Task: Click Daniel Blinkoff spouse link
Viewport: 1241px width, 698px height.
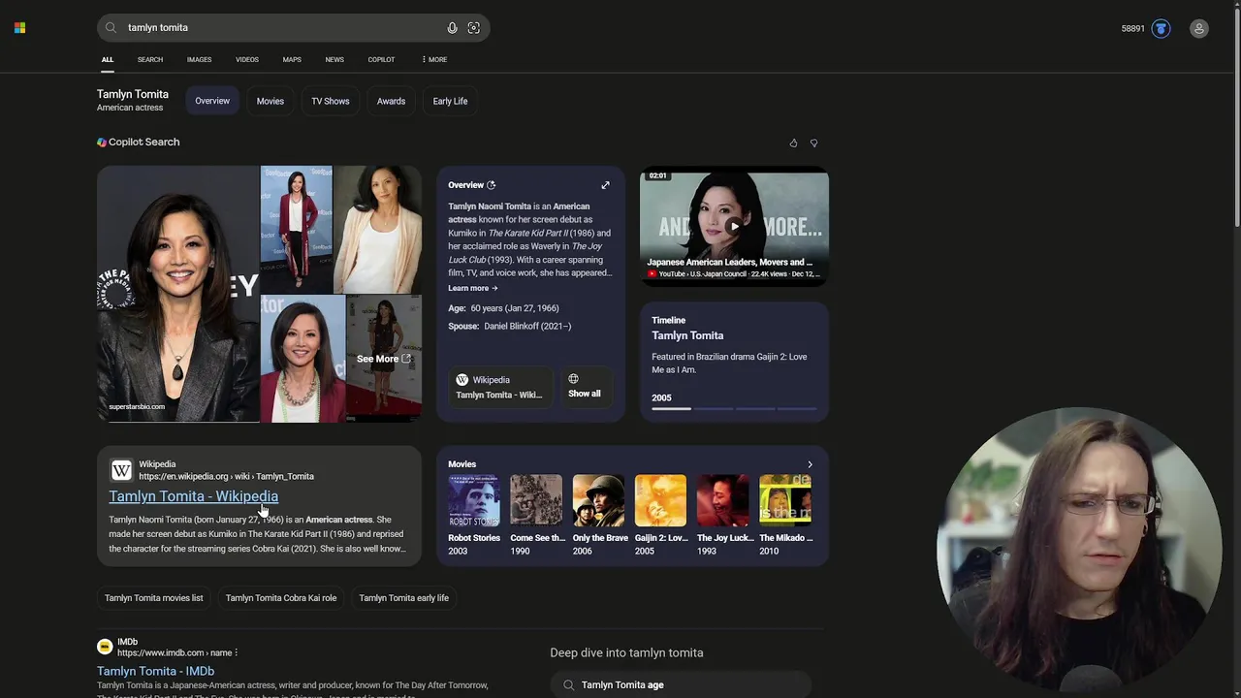Action: [527, 327]
